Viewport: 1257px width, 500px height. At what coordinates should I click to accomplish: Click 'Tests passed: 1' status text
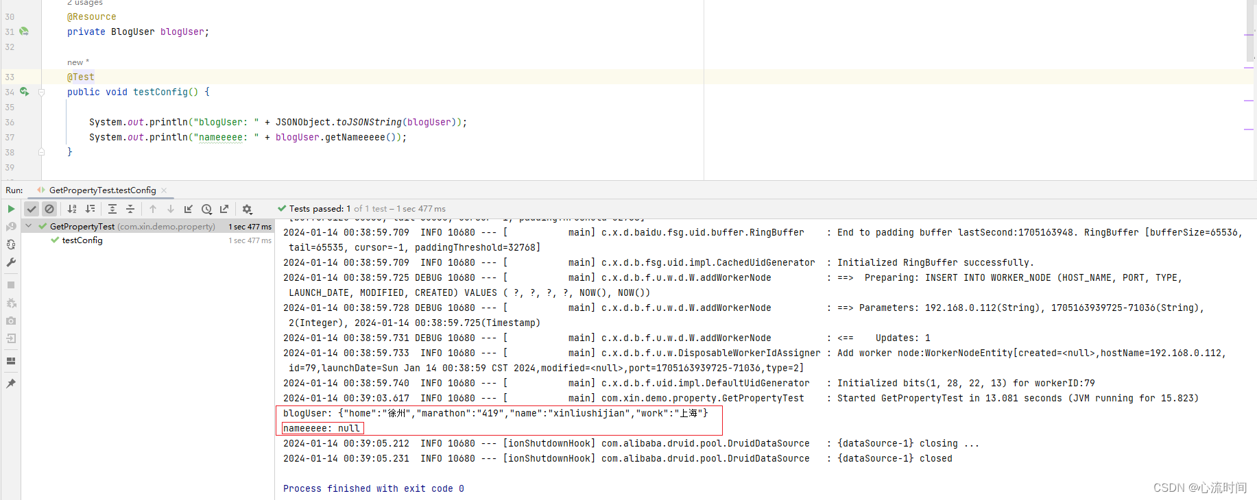point(320,209)
